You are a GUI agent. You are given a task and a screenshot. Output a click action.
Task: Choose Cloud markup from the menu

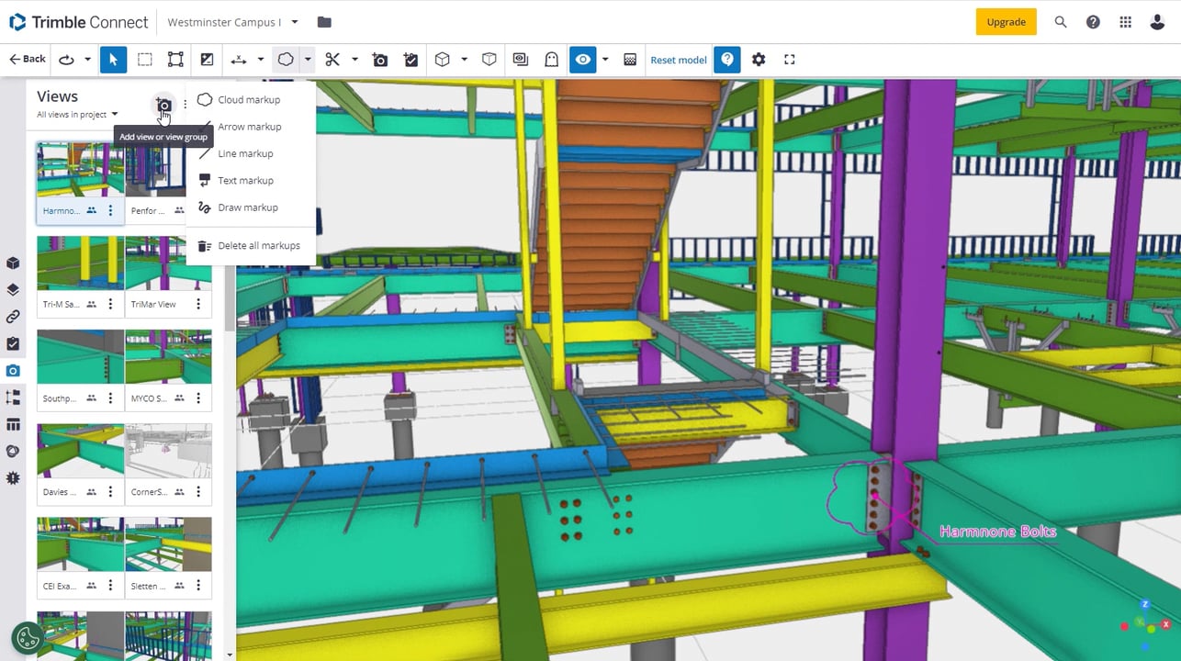(x=250, y=99)
